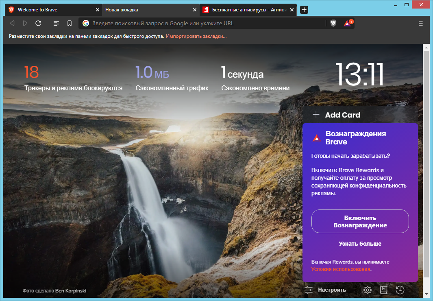This screenshot has height=301, width=433.
Task: Click the 18 blocked trackers counter
Action: click(31, 72)
